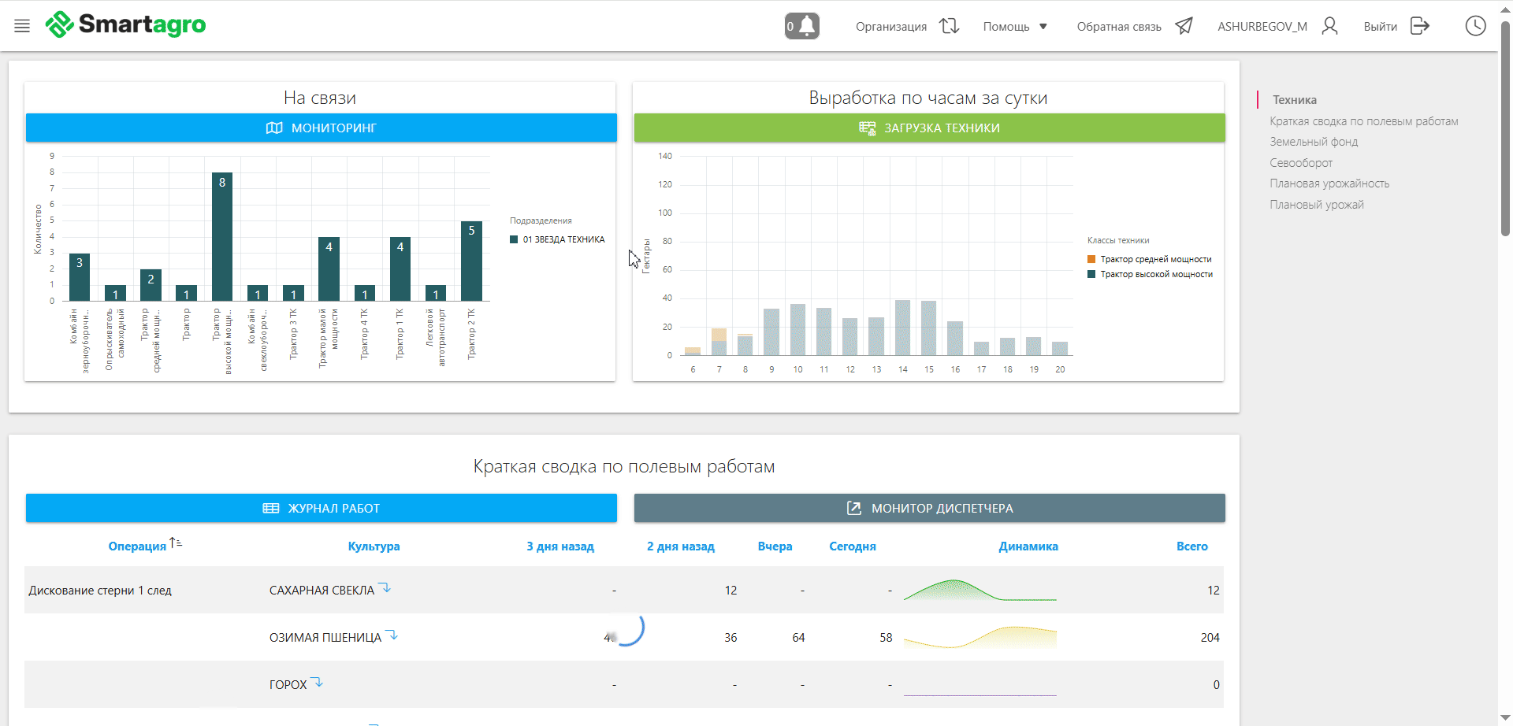Expand ОЗИМАЯ ПШЕНИЦА crop row arrow
1513x726 pixels.
(x=392, y=635)
